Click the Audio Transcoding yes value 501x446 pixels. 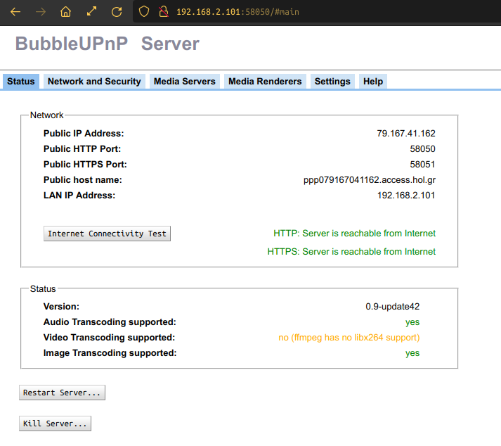pyautogui.click(x=412, y=322)
